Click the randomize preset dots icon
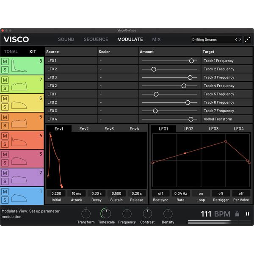Image resolution: width=254 pixels, height=254 pixels. click(248, 39)
